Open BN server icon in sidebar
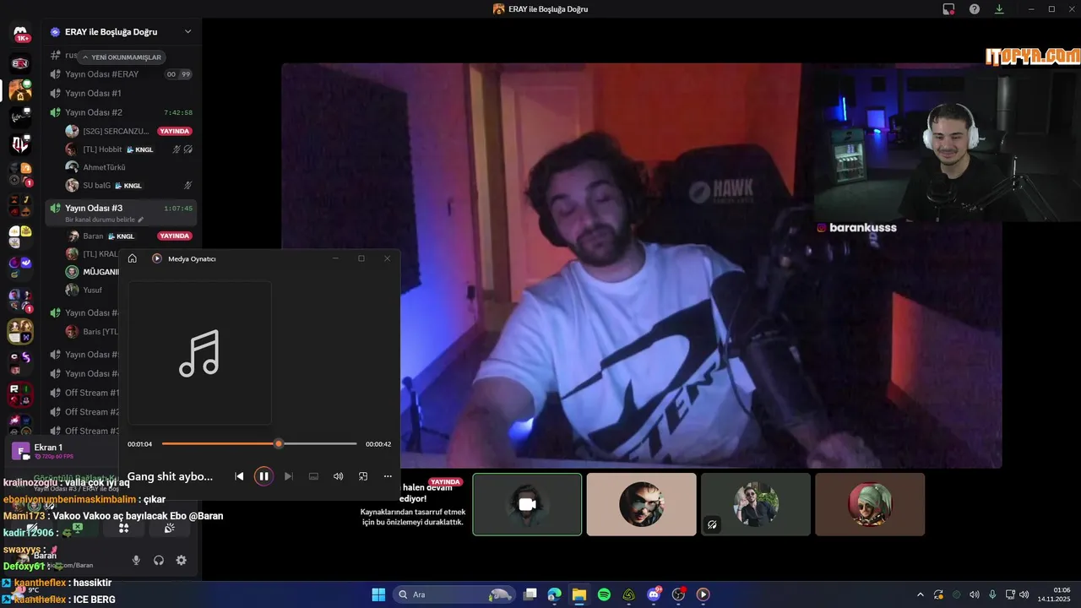The width and height of the screenshot is (1081, 608). tap(20, 63)
